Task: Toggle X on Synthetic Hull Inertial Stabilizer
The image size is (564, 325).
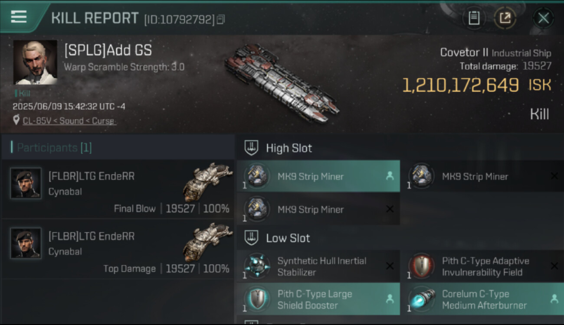Action: click(x=390, y=266)
